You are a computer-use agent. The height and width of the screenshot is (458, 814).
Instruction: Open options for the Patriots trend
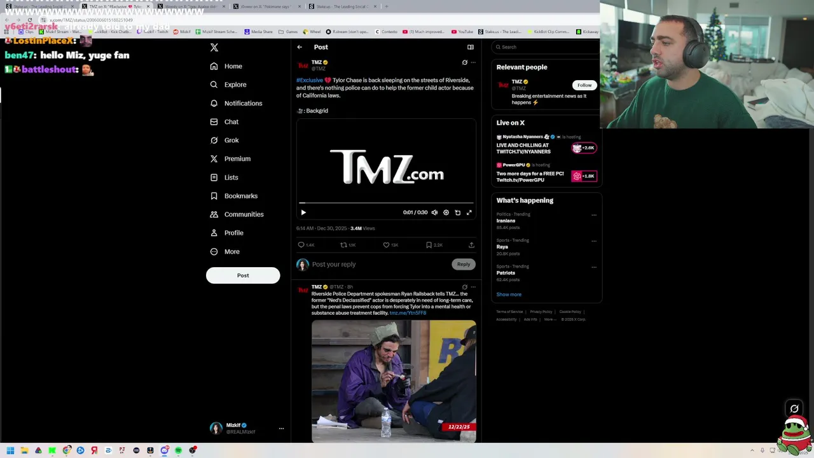(594, 267)
